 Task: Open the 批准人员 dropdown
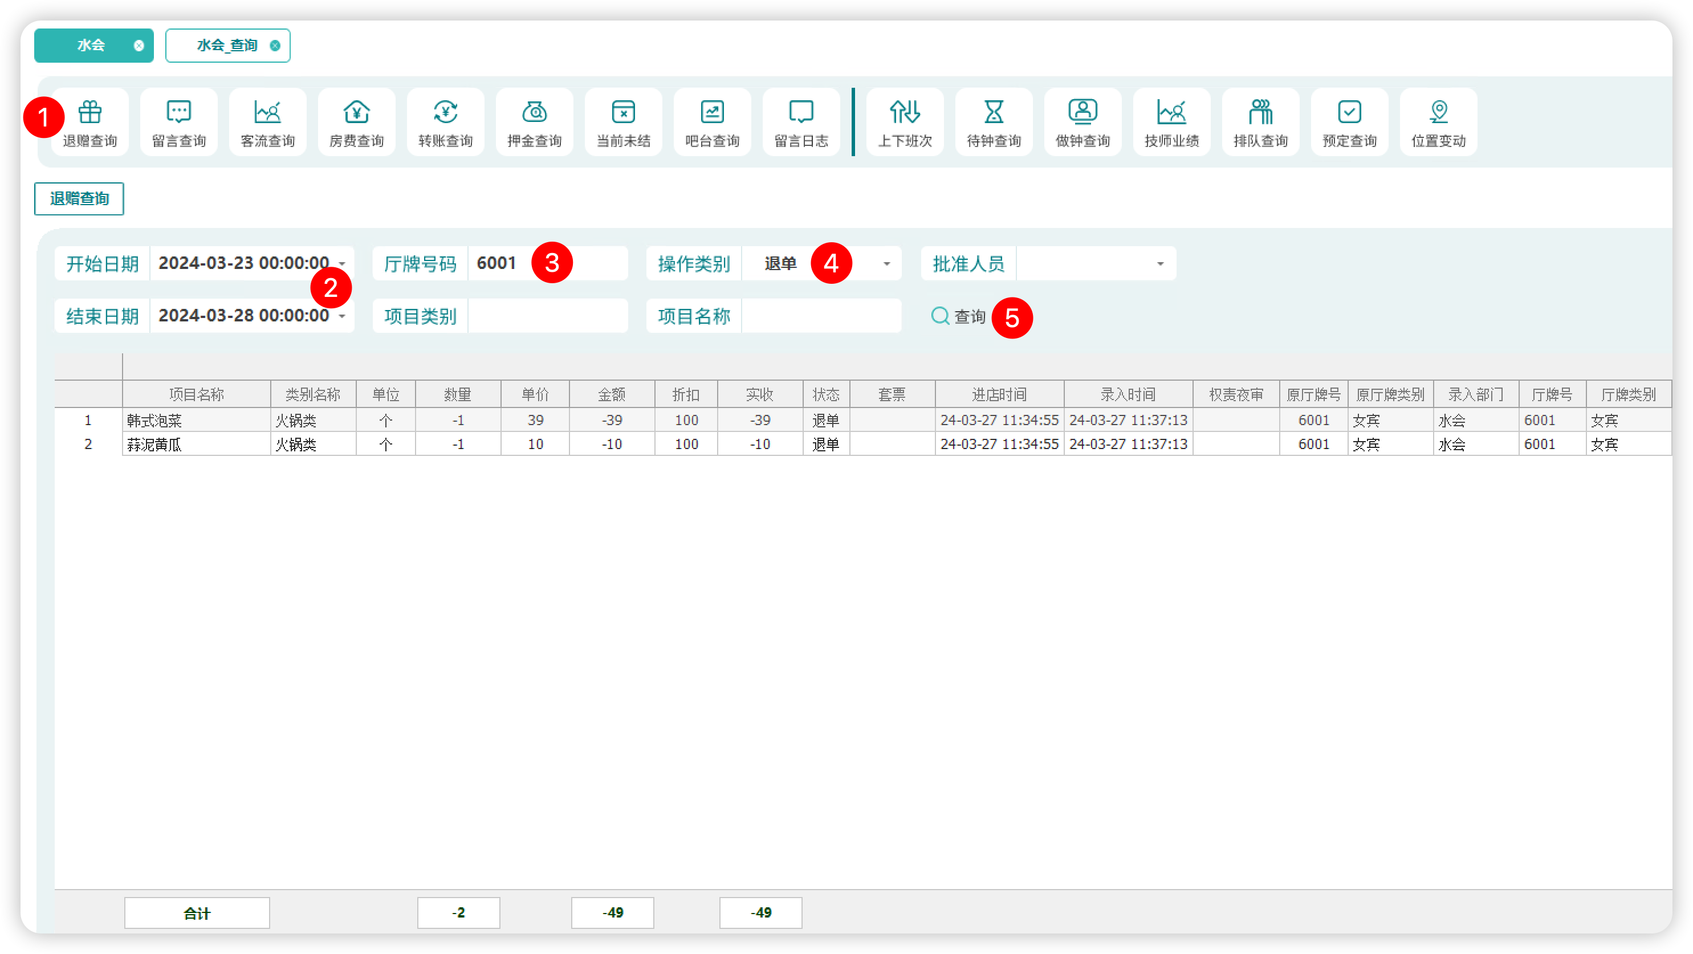(x=1161, y=263)
